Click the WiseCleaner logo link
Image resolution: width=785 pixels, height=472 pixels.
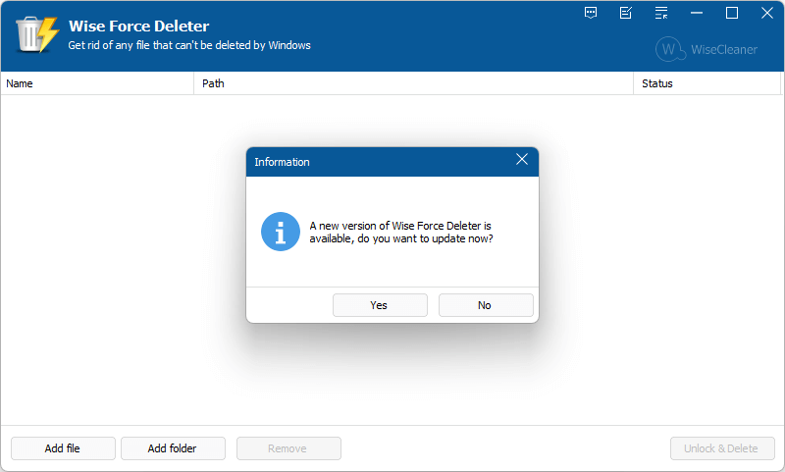(x=706, y=49)
